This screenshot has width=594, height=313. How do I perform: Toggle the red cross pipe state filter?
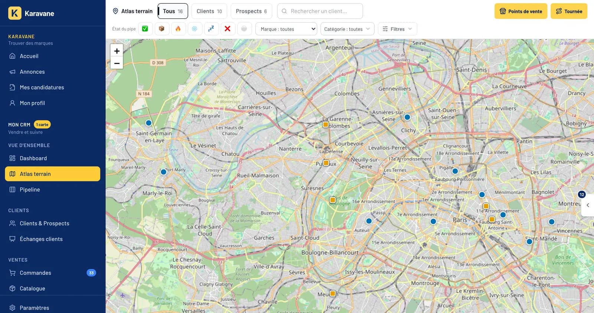click(x=228, y=29)
